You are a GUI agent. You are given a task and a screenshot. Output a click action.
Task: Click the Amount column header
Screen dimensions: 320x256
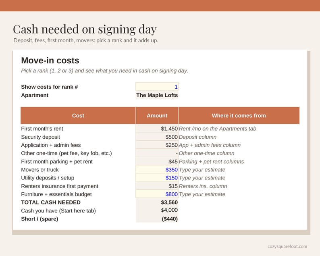click(x=157, y=116)
